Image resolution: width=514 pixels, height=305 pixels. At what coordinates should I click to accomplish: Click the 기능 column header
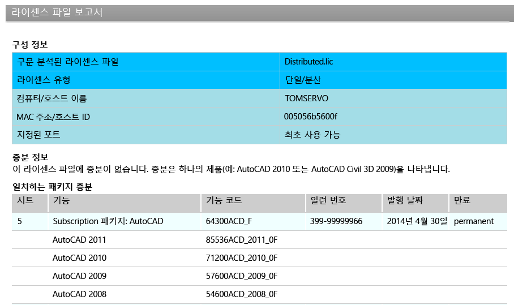click(x=125, y=203)
